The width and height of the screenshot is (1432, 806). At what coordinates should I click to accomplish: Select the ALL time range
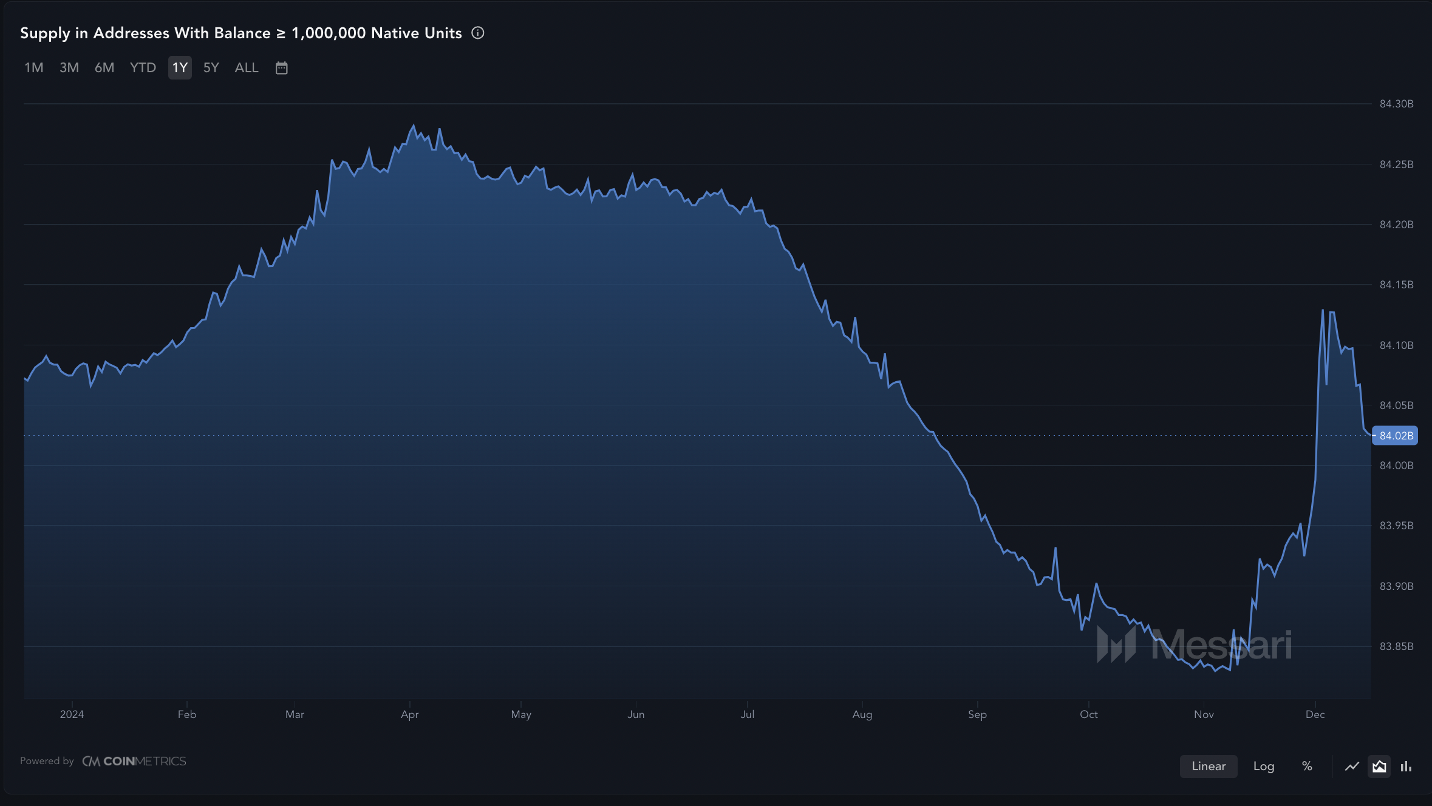click(247, 68)
